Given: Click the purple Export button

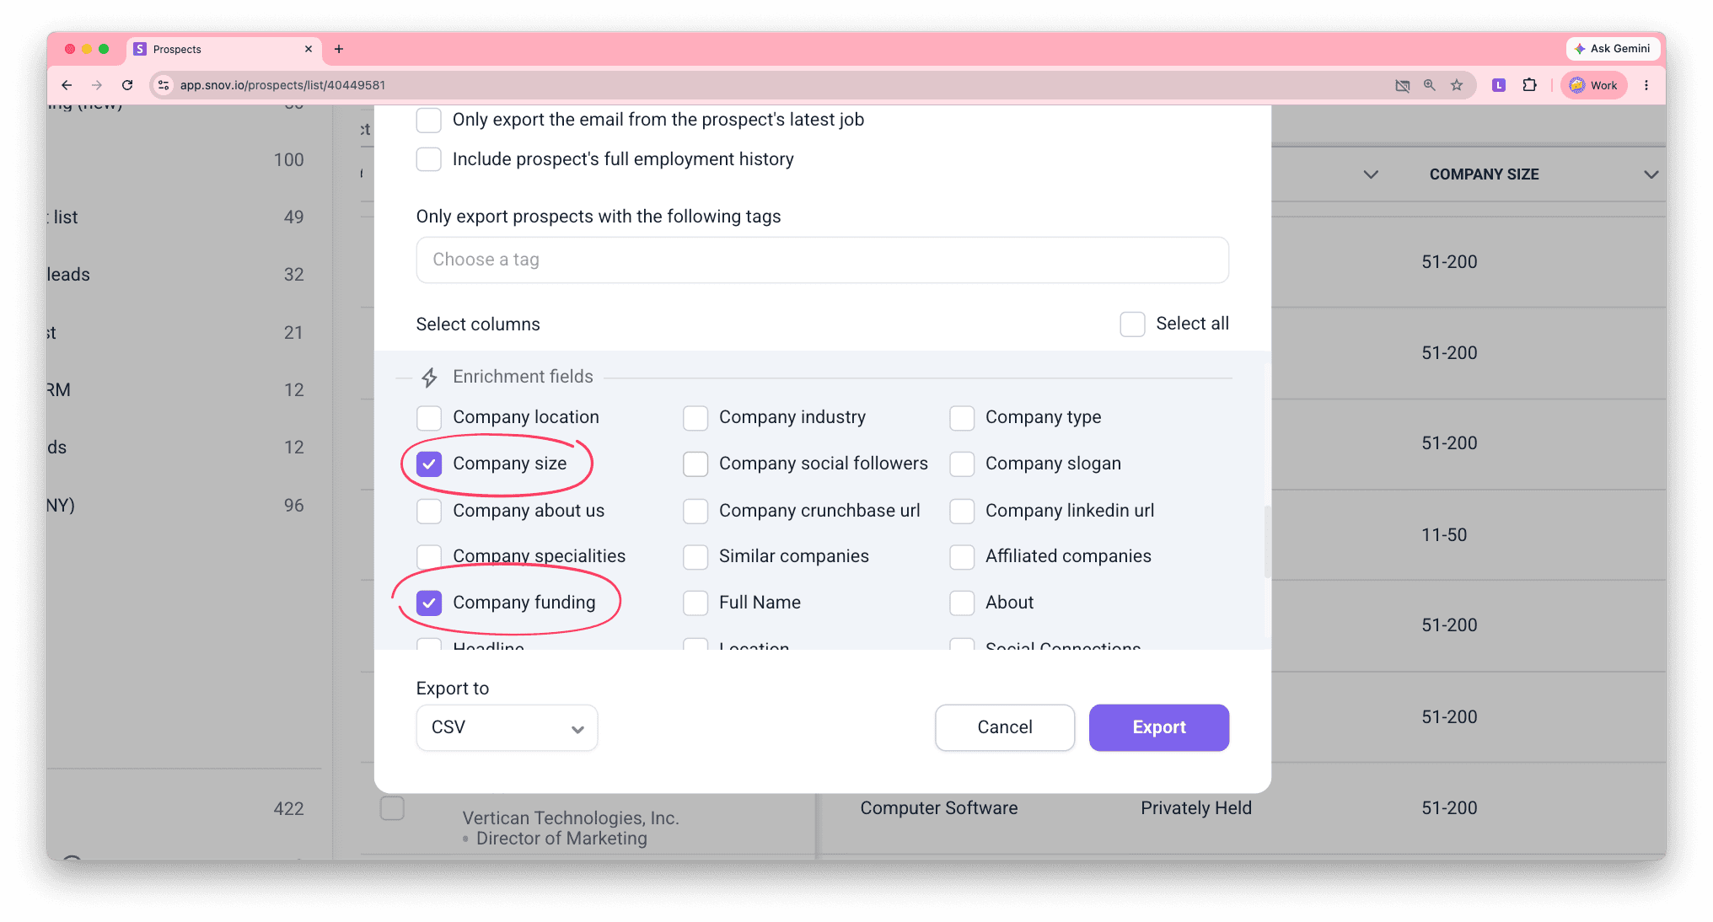Looking at the screenshot, I should point(1158,727).
